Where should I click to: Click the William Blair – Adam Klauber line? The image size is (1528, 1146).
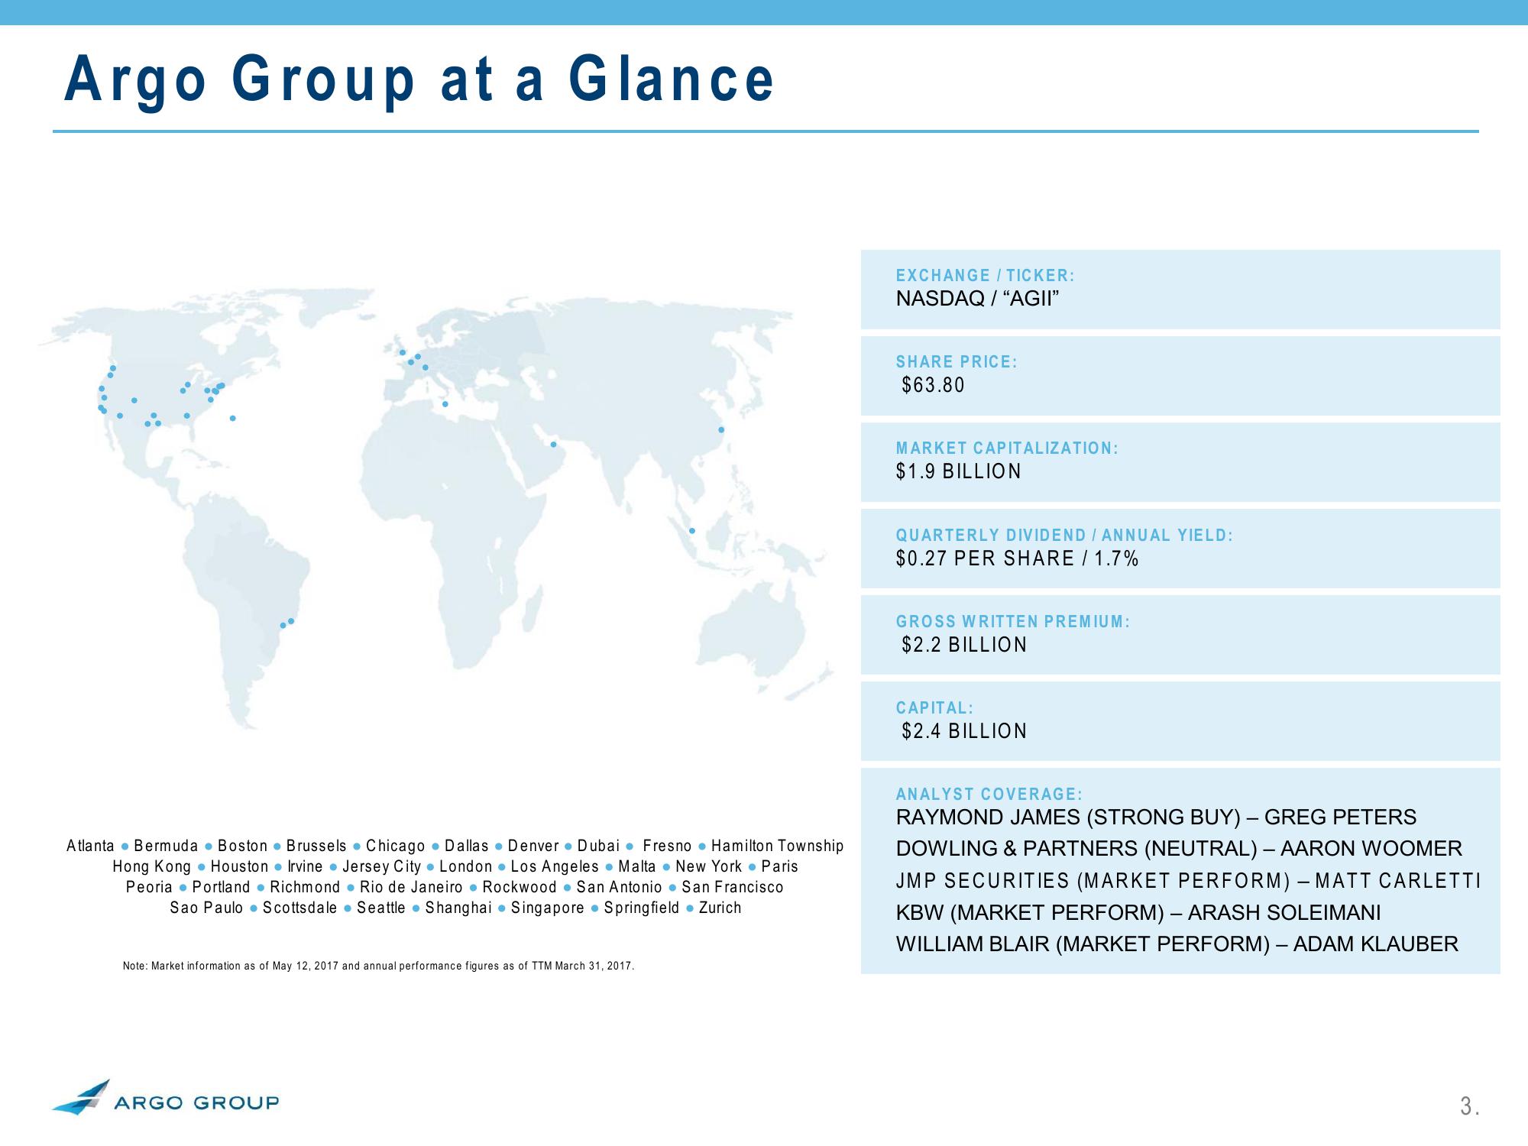1177,944
